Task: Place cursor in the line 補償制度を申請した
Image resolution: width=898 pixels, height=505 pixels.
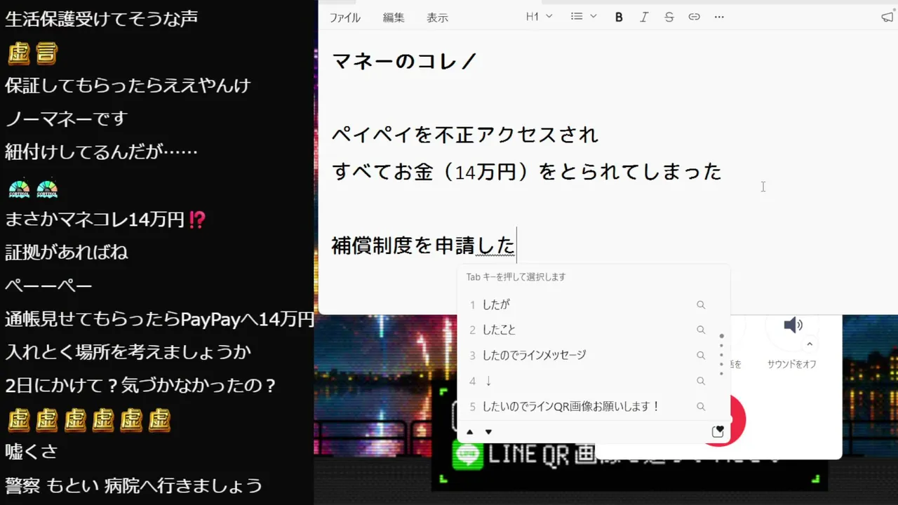Action: pos(423,246)
